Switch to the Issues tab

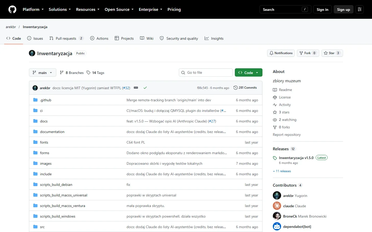click(35, 38)
